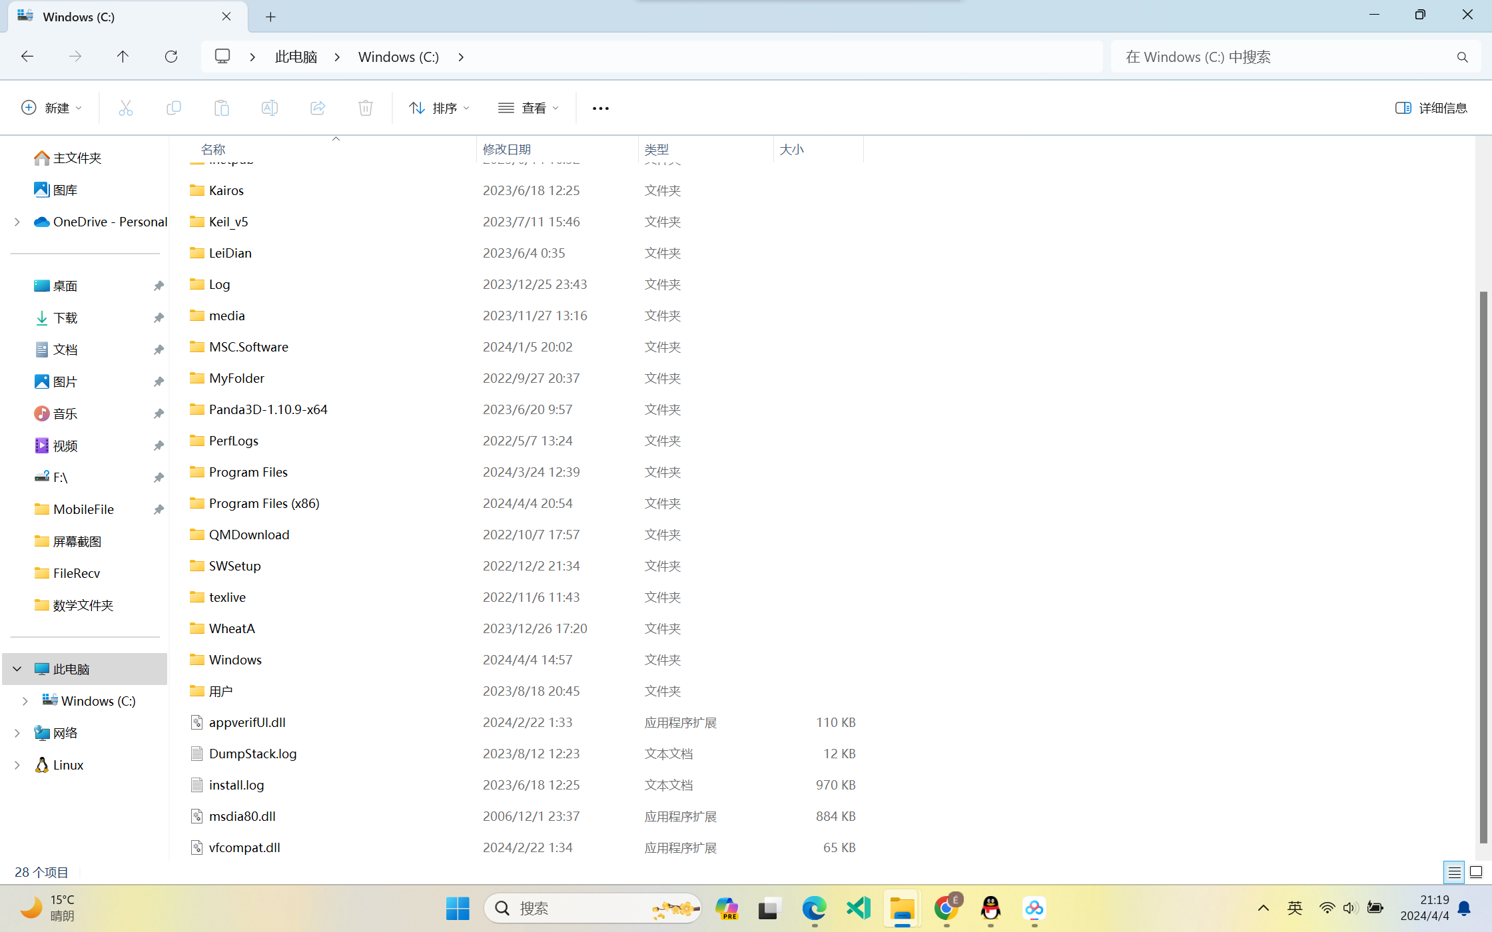Toggle pin on 桌面 quick access item
Viewport: 1492px width, 932px height.
(x=159, y=286)
